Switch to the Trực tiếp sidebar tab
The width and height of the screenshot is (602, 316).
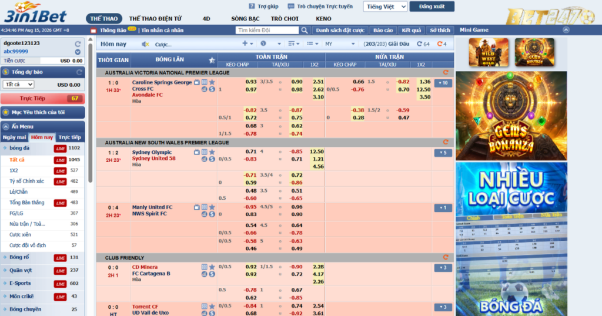pyautogui.click(x=70, y=137)
